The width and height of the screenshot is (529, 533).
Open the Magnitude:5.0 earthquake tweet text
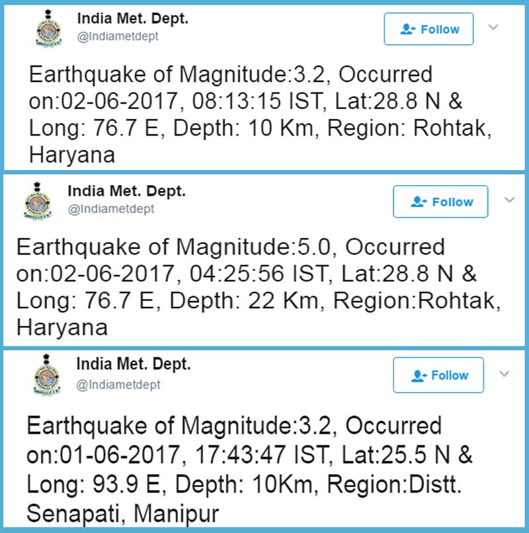[258, 286]
